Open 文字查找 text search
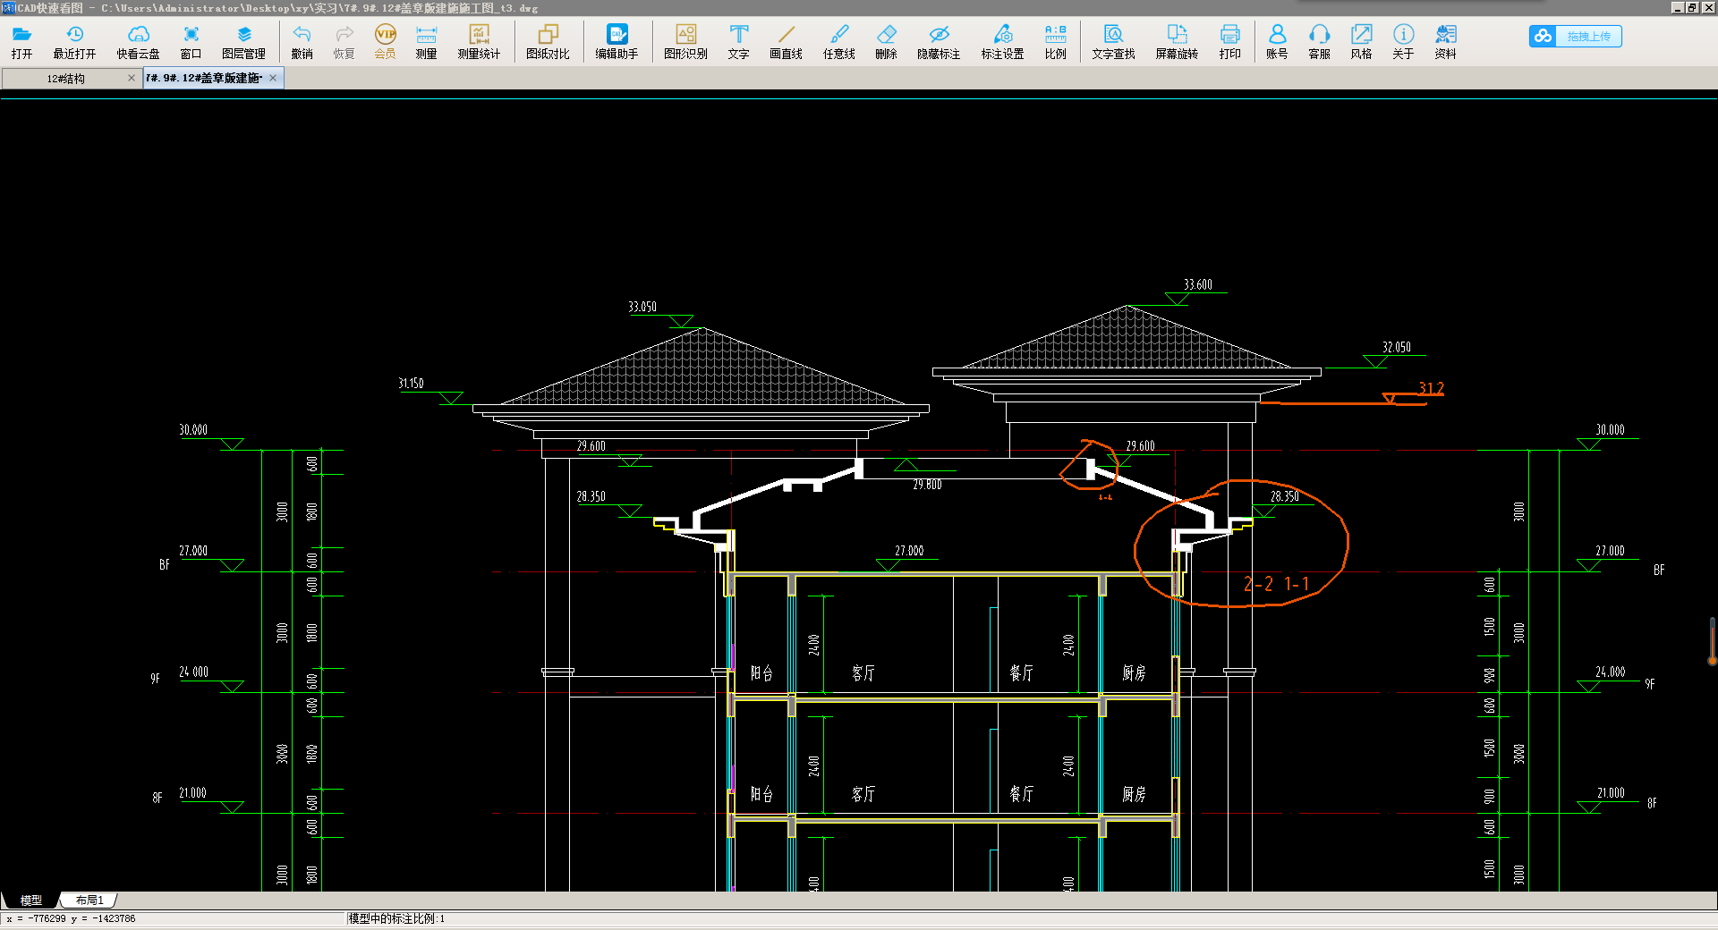The image size is (1718, 930). [1113, 42]
